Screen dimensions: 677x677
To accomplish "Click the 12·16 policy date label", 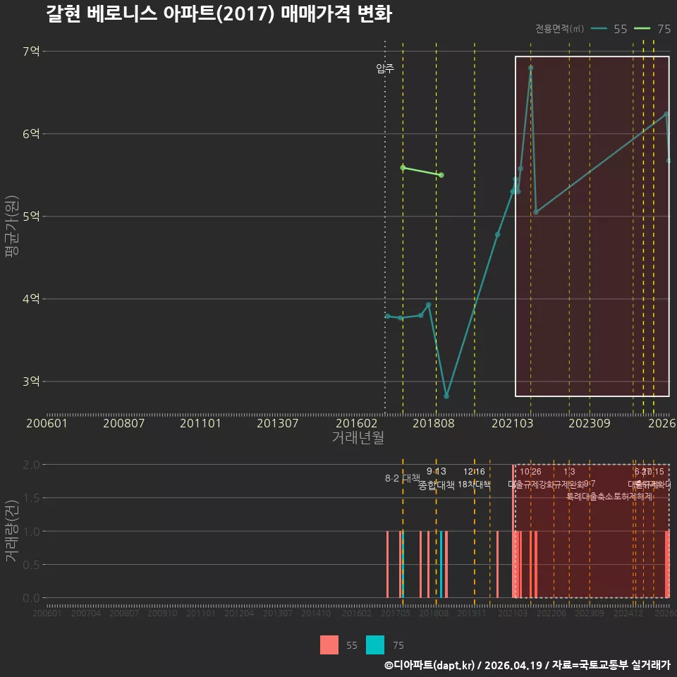I will [x=474, y=472].
